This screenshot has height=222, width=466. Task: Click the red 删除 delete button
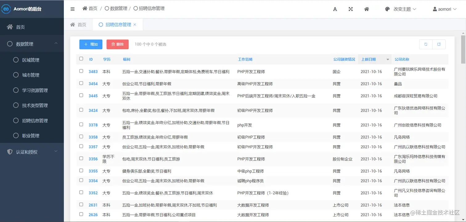117,44
